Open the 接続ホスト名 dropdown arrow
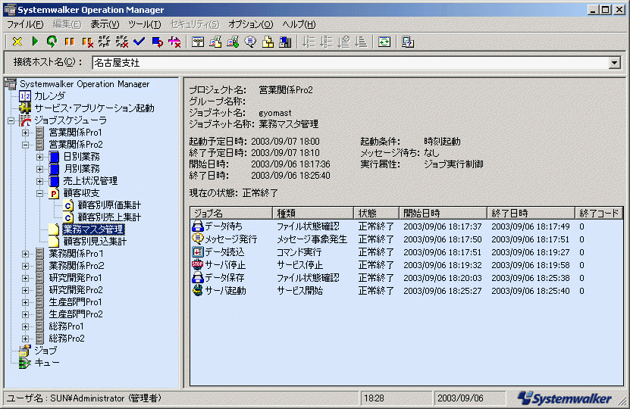This screenshot has height=409, width=630. [x=614, y=63]
